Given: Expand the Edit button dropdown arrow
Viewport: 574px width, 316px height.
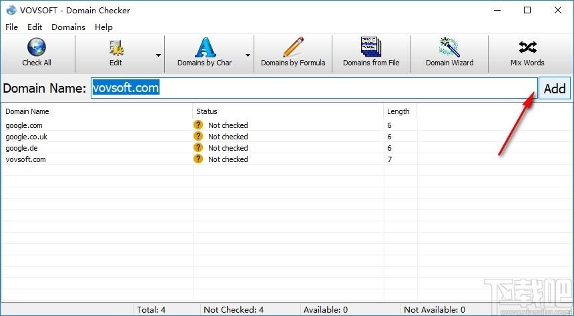Looking at the screenshot, I should click(x=158, y=55).
